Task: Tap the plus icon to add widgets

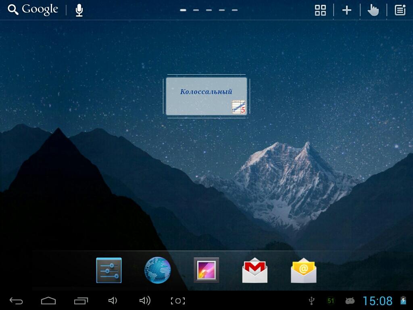Action: pyautogui.click(x=346, y=10)
